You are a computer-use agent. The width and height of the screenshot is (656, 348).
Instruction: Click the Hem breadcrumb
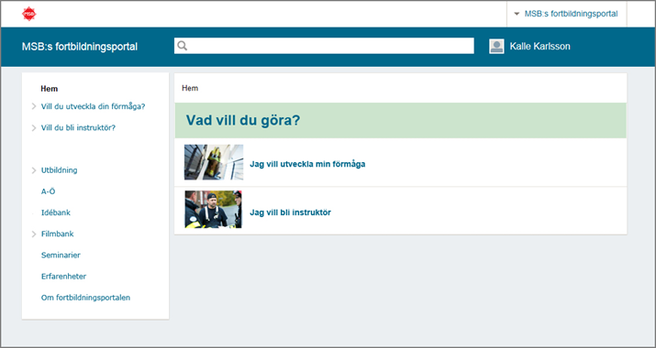190,88
